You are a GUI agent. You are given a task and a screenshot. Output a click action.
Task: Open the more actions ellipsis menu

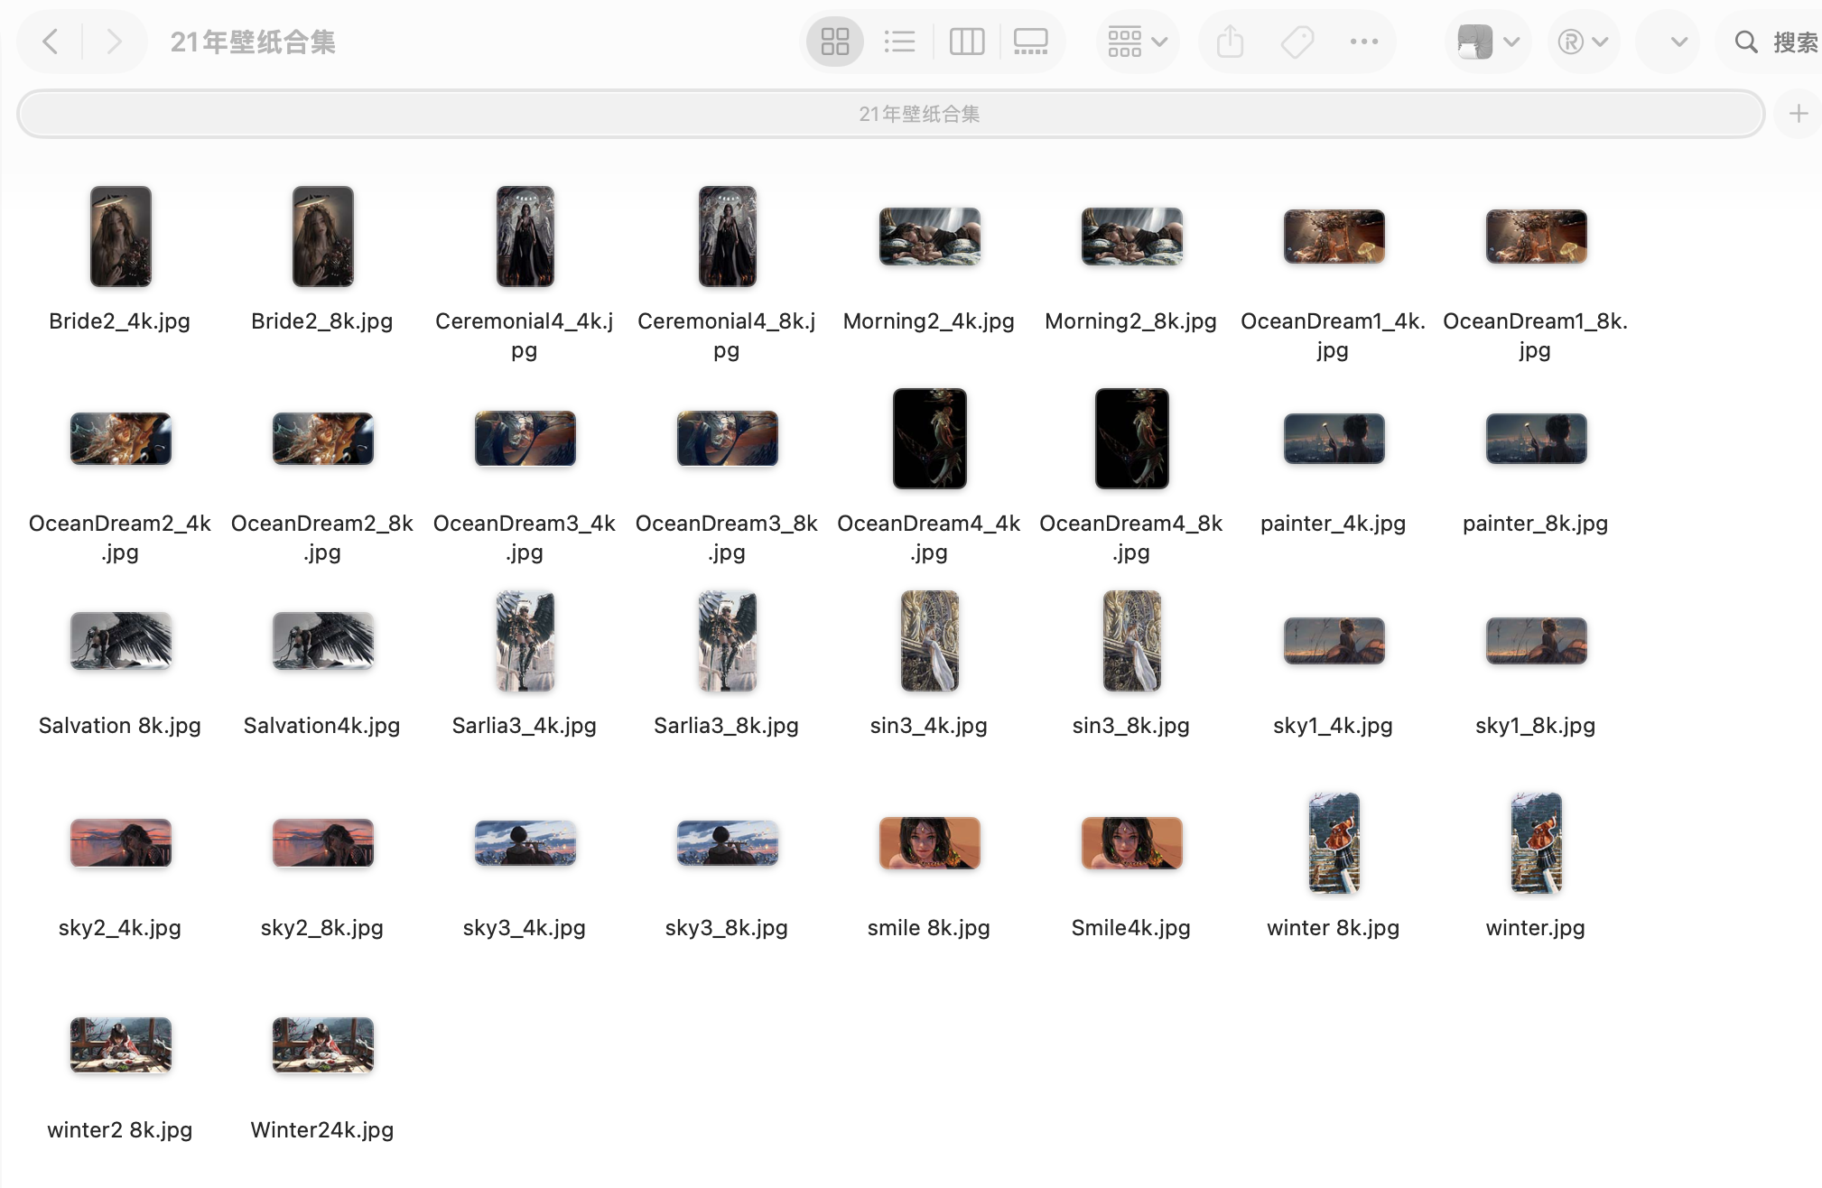coord(1363,42)
